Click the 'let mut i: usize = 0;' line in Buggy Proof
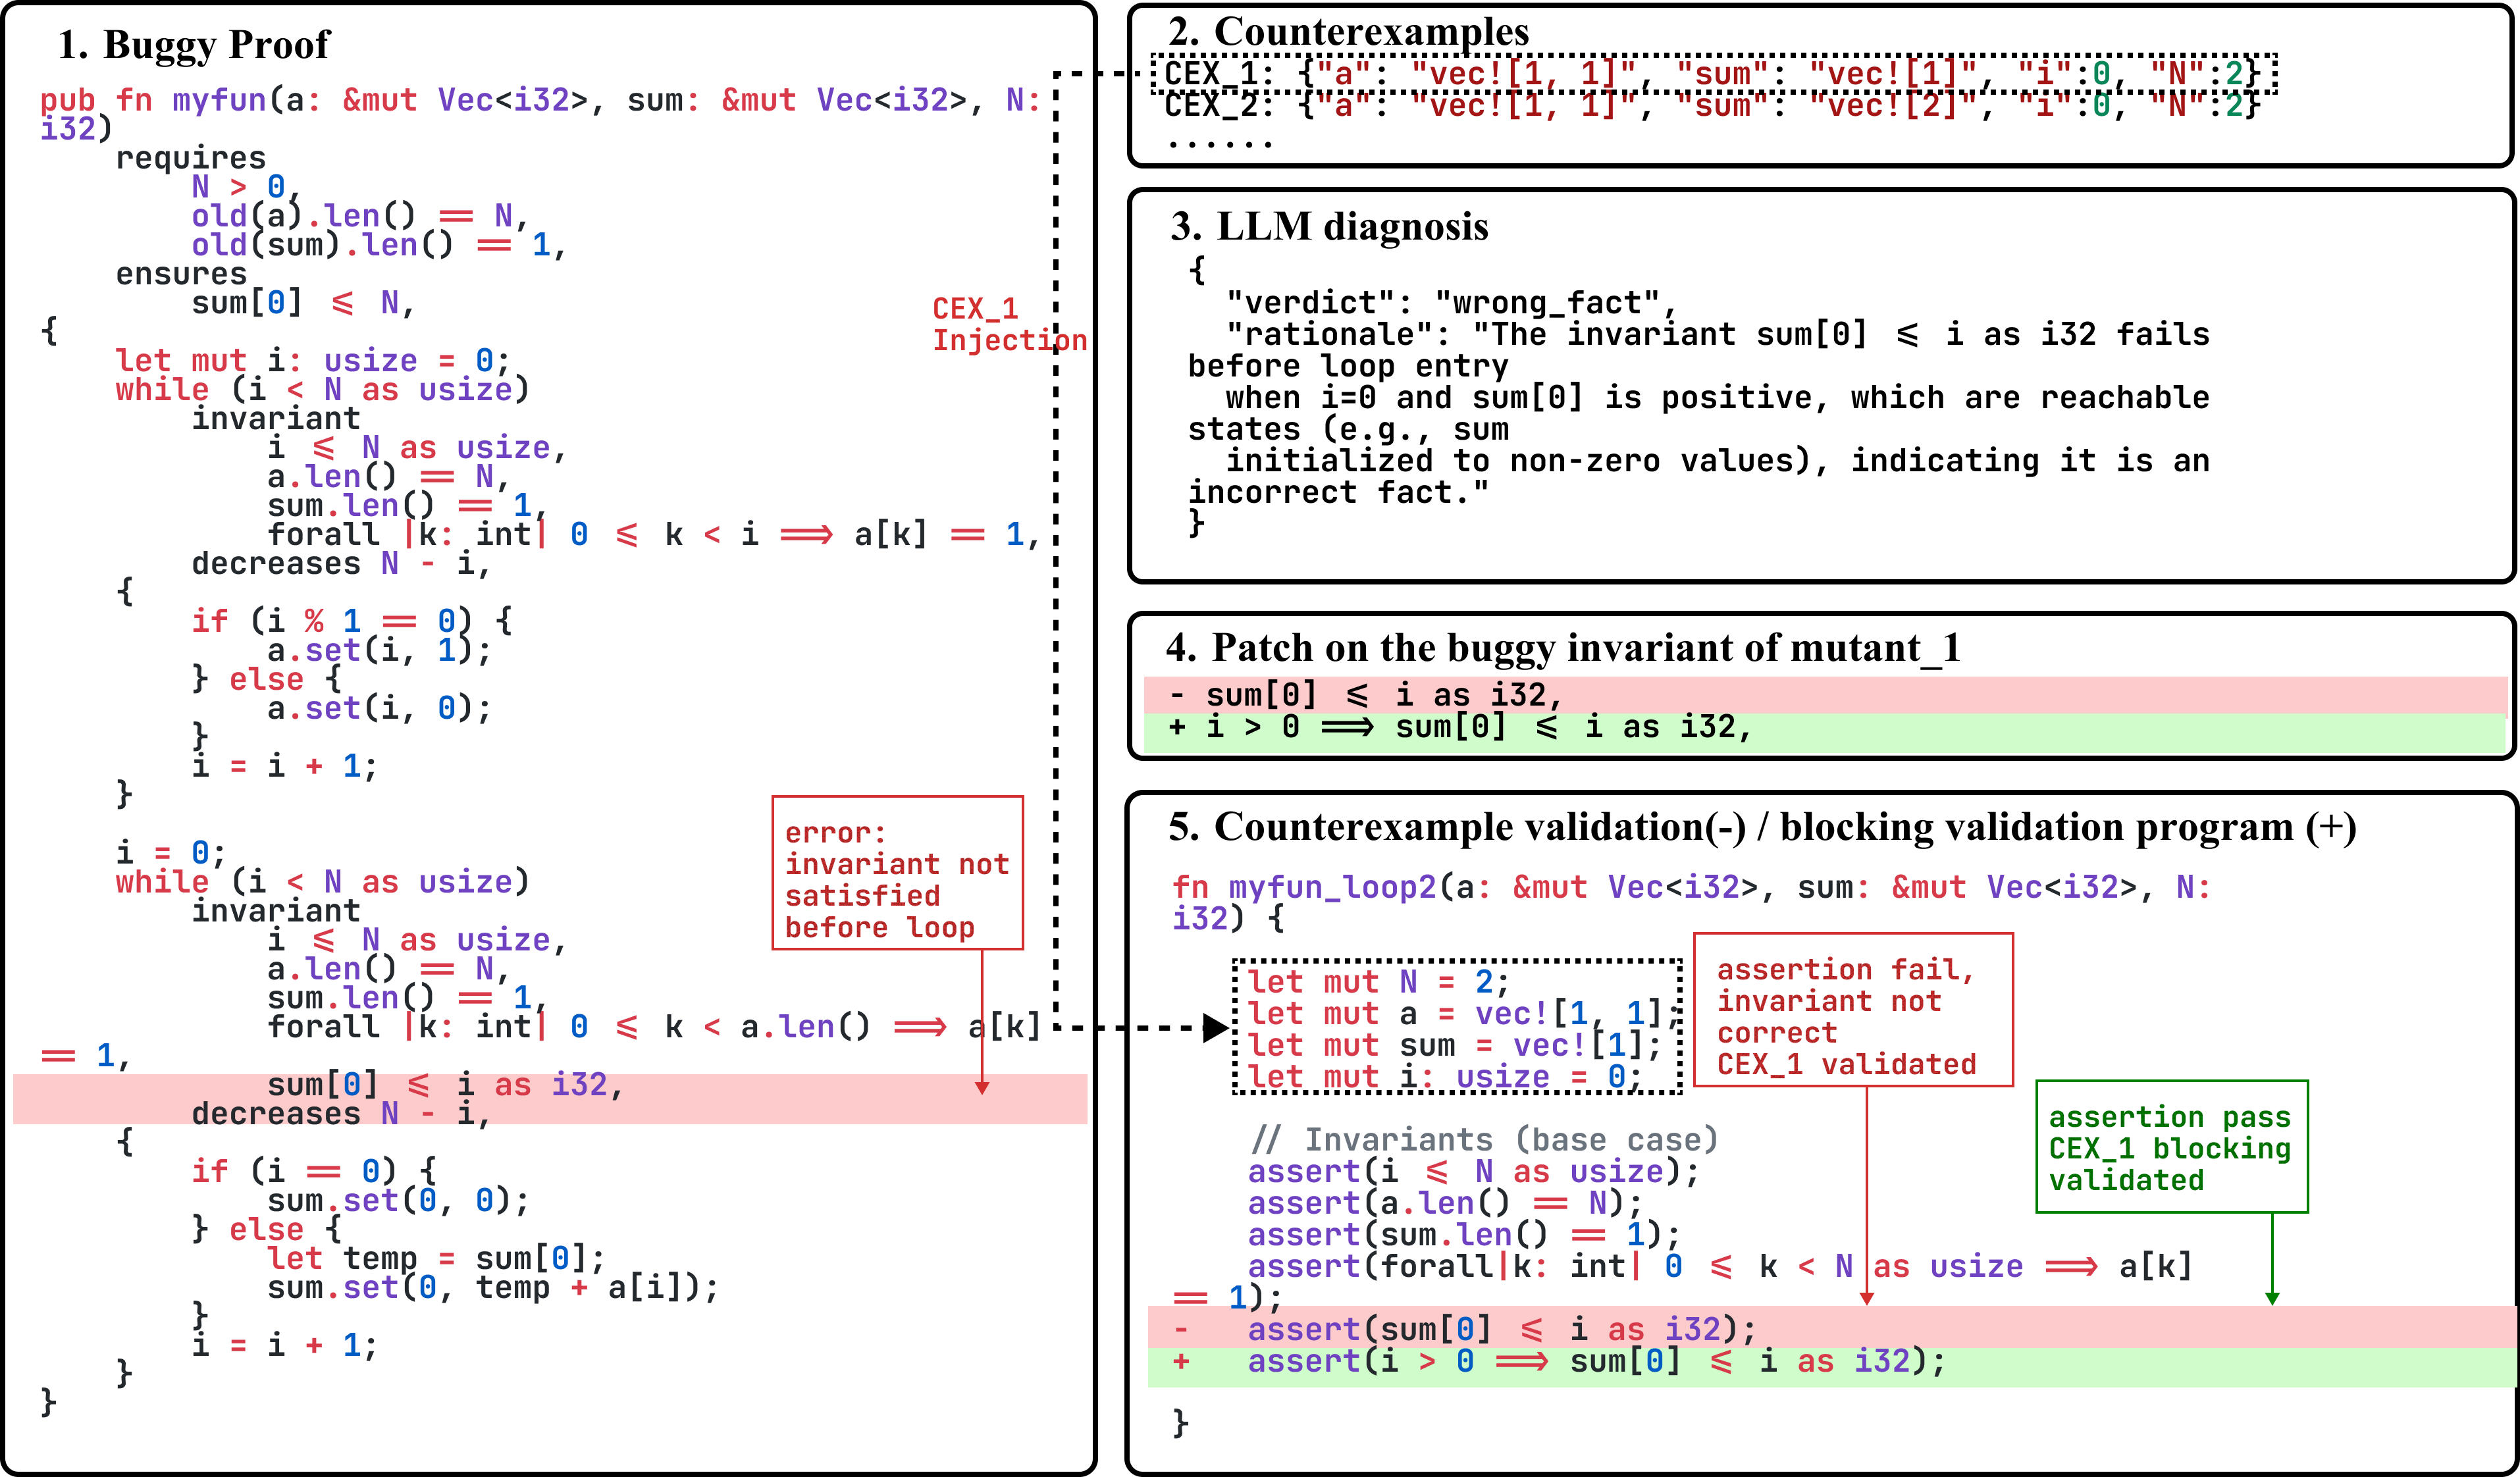Viewport: 2520px width, 1477px height. [313, 361]
